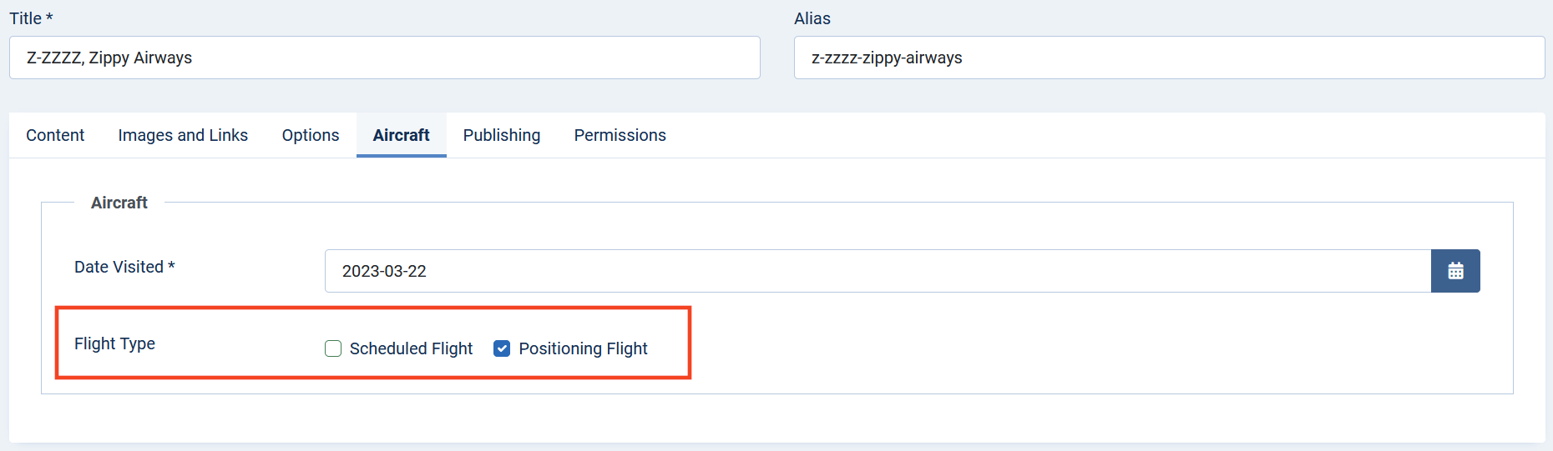Click into the Title text field
Screen dimensions: 1553x451
(x=385, y=58)
